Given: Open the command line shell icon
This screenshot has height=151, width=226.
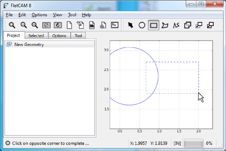Looking at the screenshot, I should tap(115, 25).
